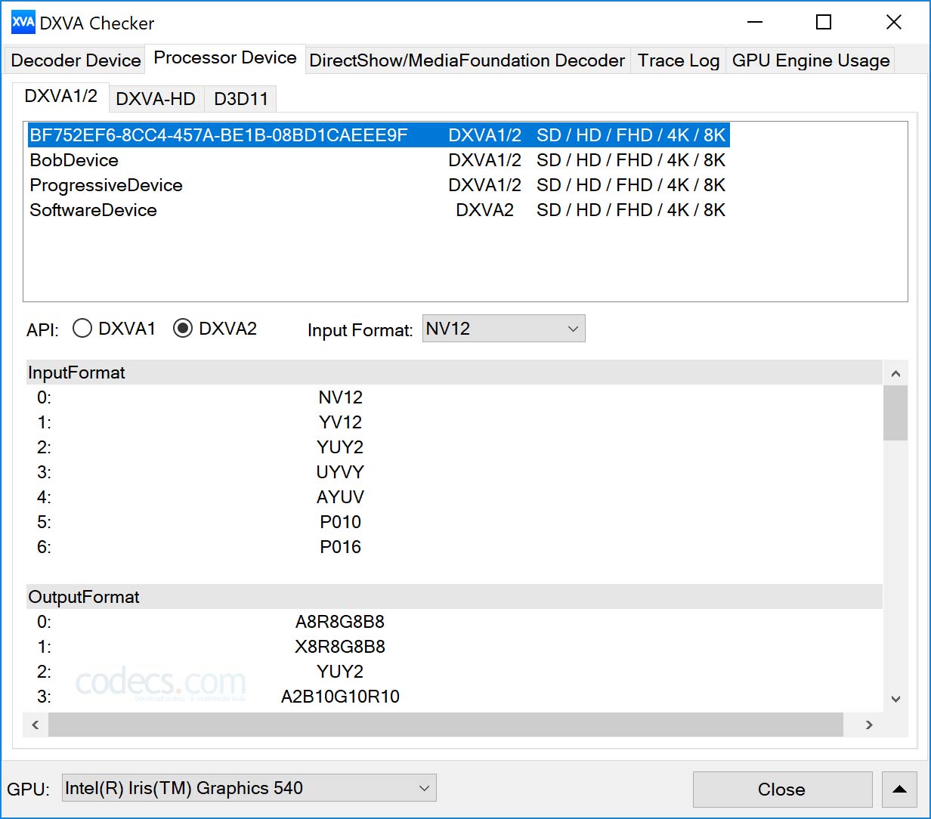
Task: Select the BF752EF6-8CC4-457A-BE1B-08BD1CAEEE9F device row
Action: click(x=378, y=135)
